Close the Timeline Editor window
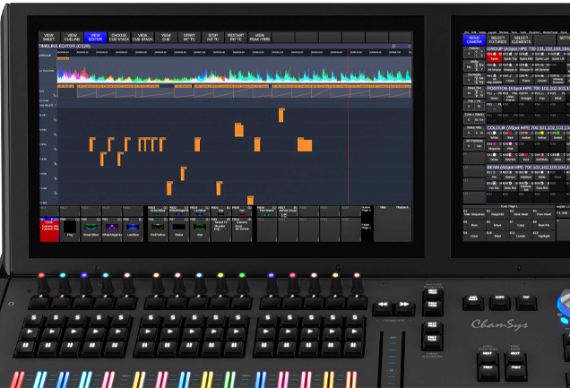 (x=409, y=46)
